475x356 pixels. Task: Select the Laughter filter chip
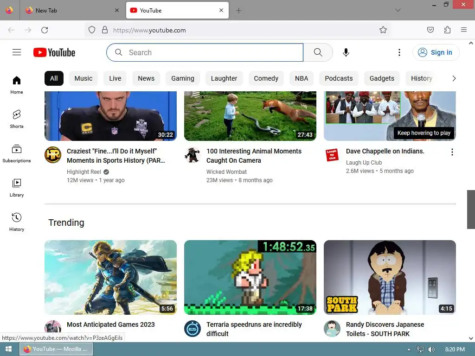coord(224,78)
